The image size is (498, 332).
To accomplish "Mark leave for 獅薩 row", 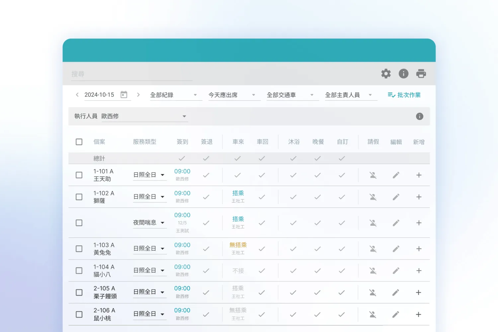I will click(373, 197).
